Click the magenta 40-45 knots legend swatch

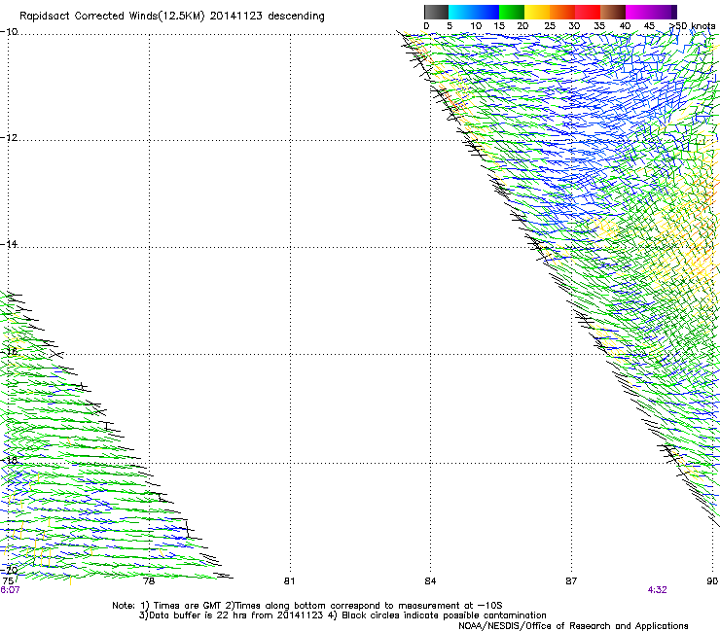click(x=638, y=12)
